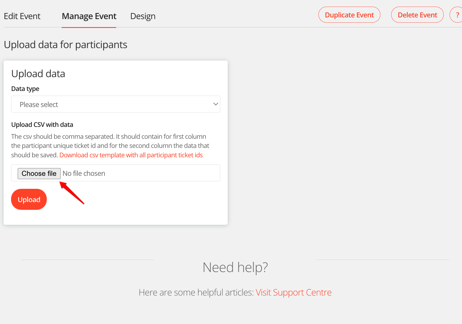The height and width of the screenshot is (324, 462).
Task: Click the 'Need help?' heading
Action: [x=235, y=267]
